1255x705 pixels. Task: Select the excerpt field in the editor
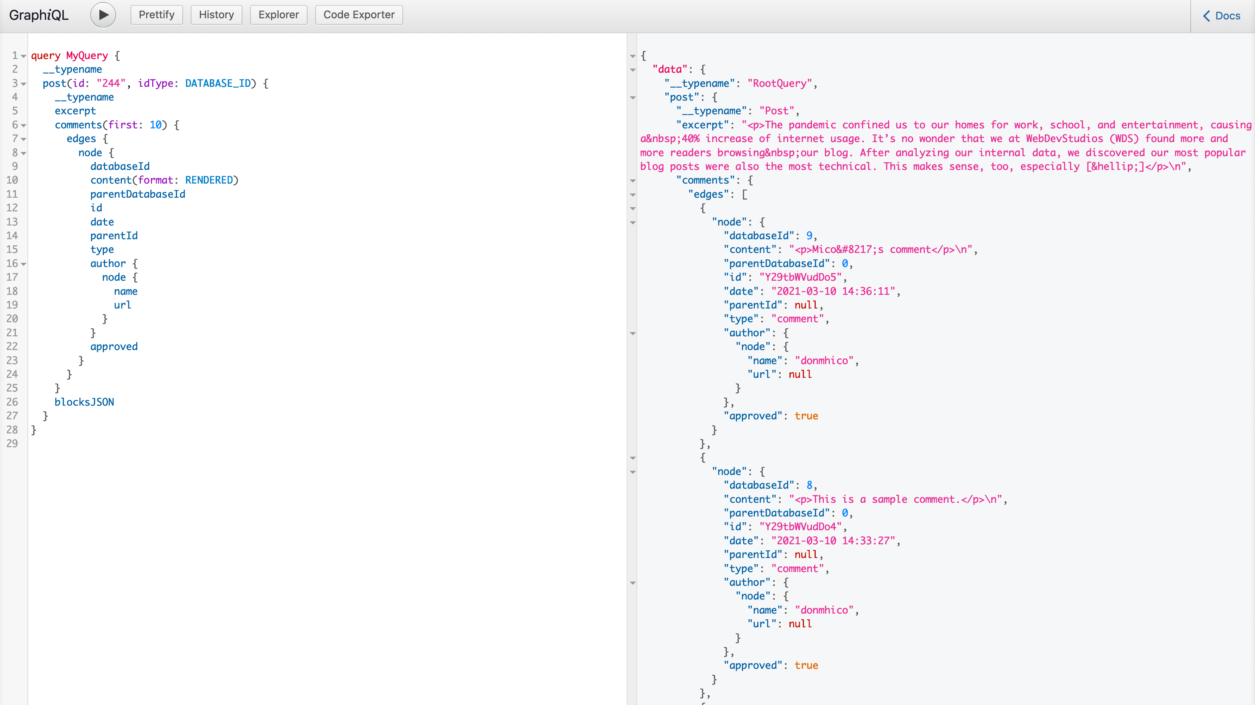coord(75,111)
